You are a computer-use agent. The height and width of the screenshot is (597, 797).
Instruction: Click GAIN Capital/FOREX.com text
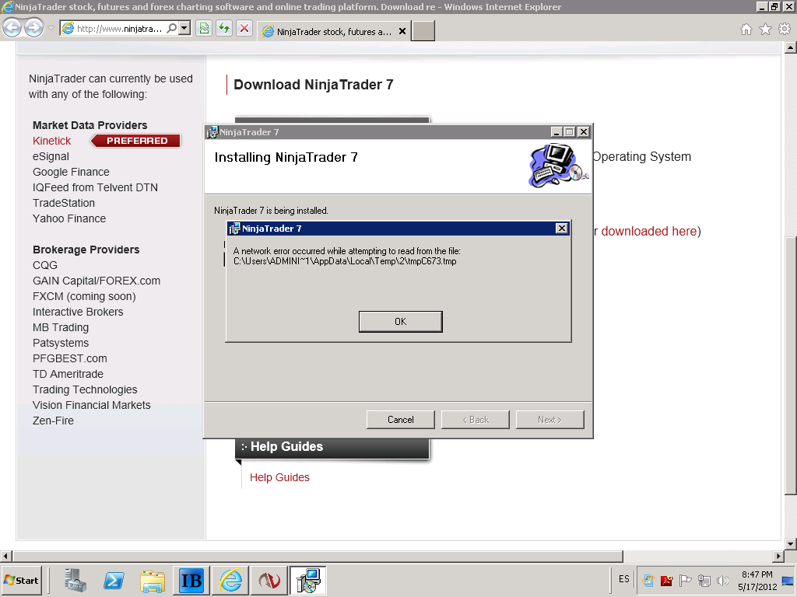tap(97, 281)
